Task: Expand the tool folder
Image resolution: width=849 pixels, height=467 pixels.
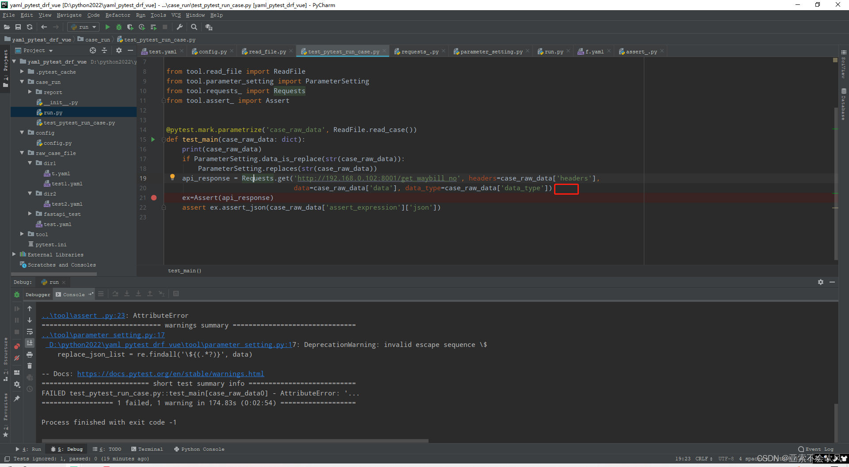Action: click(x=22, y=234)
